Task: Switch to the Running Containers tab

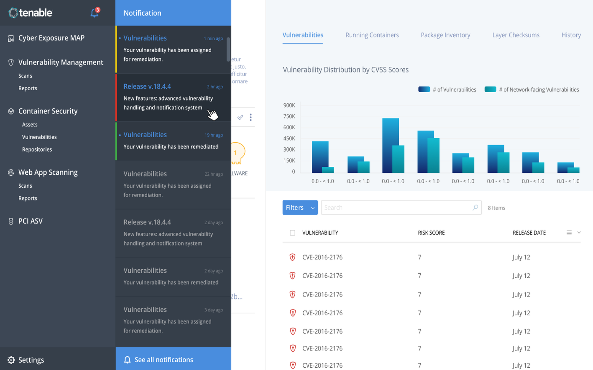Action: (x=372, y=35)
